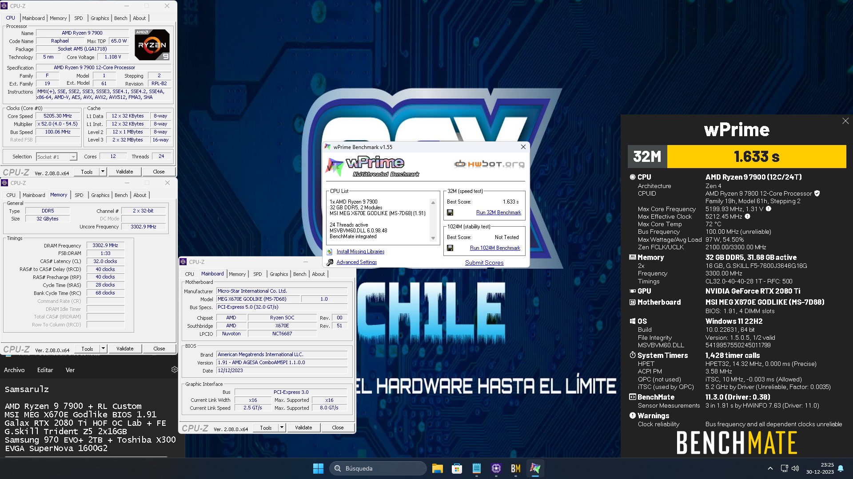Click Validate in CPU-Z Mainboard window

click(303, 428)
